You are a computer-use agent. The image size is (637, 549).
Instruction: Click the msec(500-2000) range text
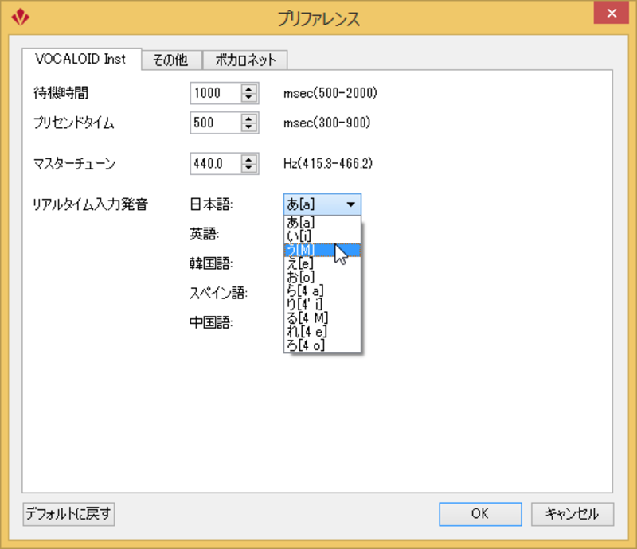[x=330, y=93]
